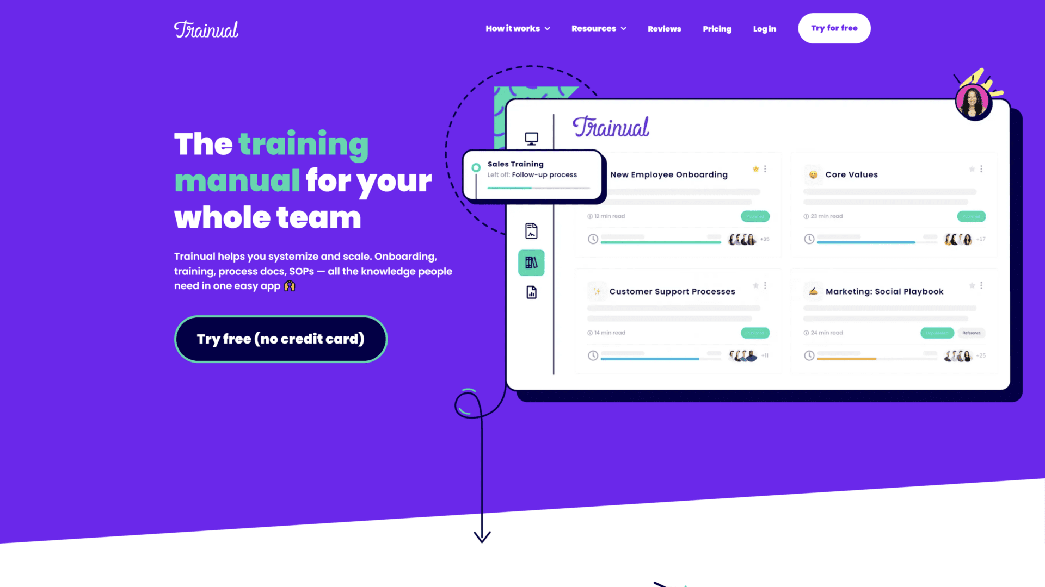Click the Try for free button
This screenshot has height=587, width=1045.
coord(834,29)
